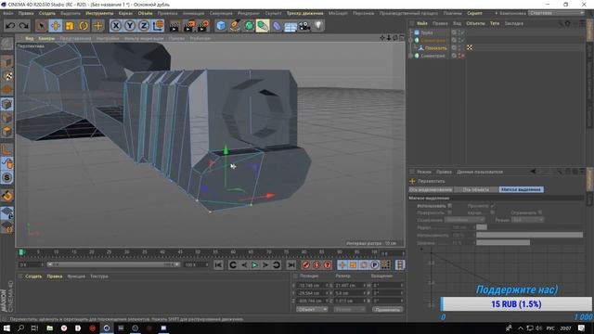Toggle the red X enable mark of bottom Симметрия

click(x=462, y=56)
